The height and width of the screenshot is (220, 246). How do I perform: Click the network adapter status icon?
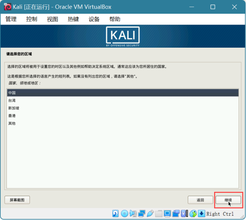[x=142, y=214]
